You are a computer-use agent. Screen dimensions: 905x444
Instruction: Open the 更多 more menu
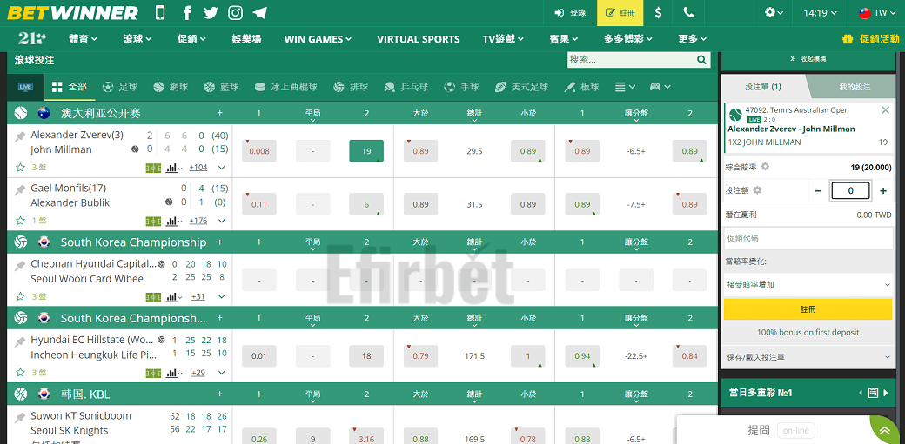[692, 39]
